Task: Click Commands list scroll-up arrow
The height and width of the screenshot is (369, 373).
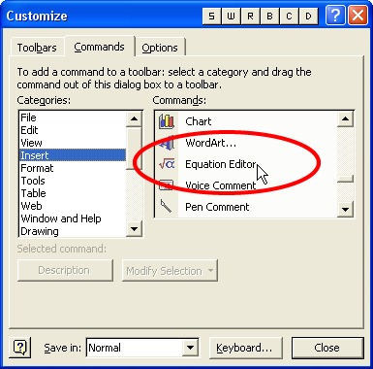Action: [x=345, y=119]
